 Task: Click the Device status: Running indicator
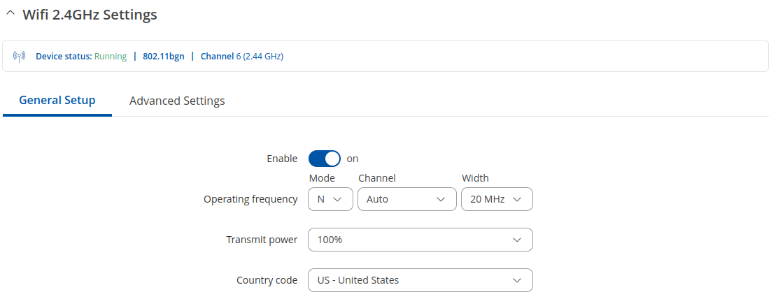pos(81,56)
